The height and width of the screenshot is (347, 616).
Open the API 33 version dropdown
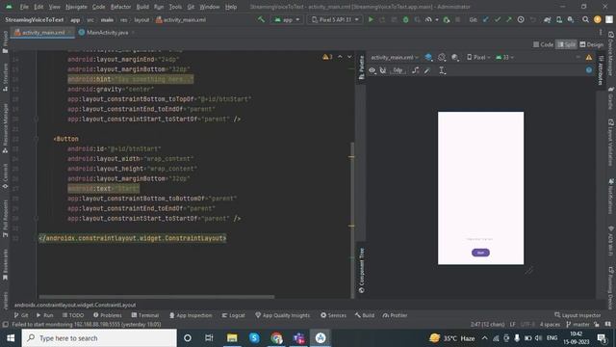point(504,58)
